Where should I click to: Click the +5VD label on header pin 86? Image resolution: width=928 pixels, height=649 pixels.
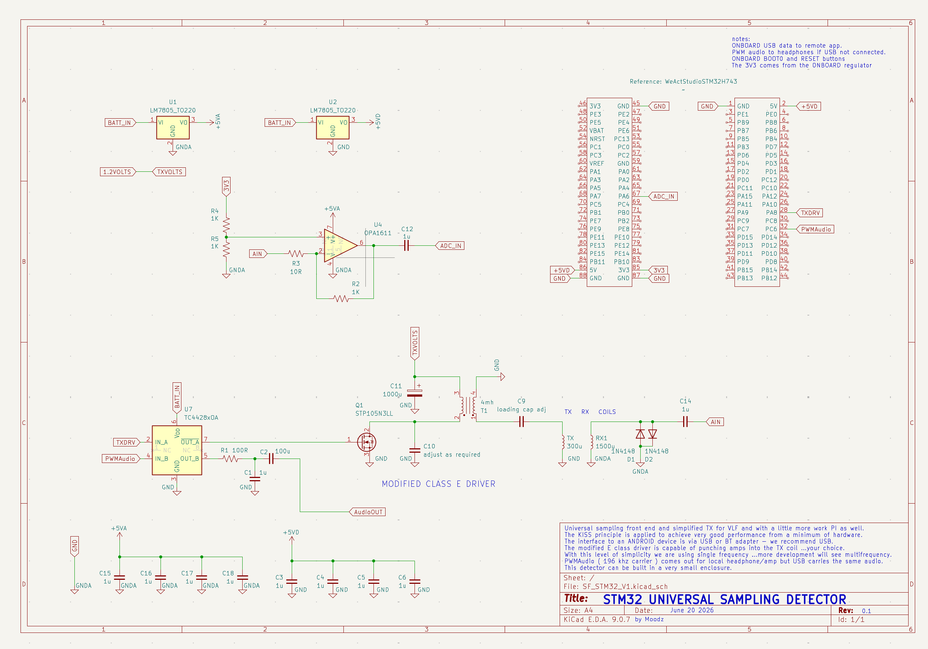pyautogui.click(x=562, y=270)
